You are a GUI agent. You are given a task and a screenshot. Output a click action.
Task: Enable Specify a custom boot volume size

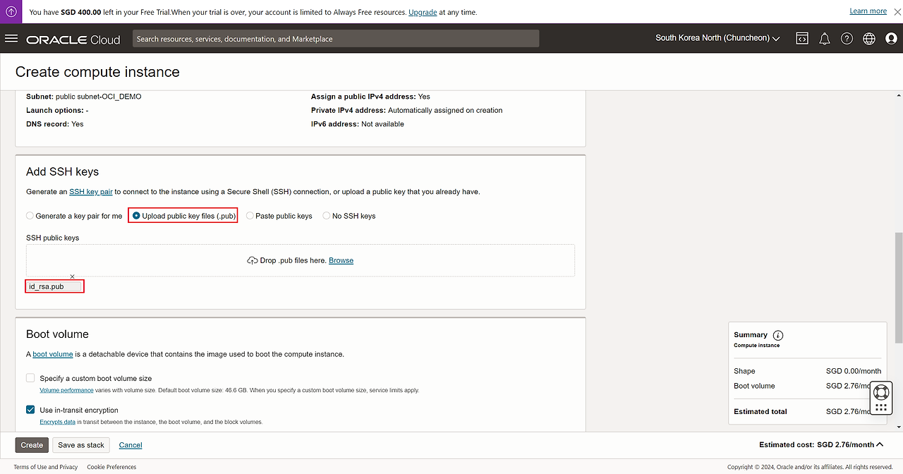(30, 378)
